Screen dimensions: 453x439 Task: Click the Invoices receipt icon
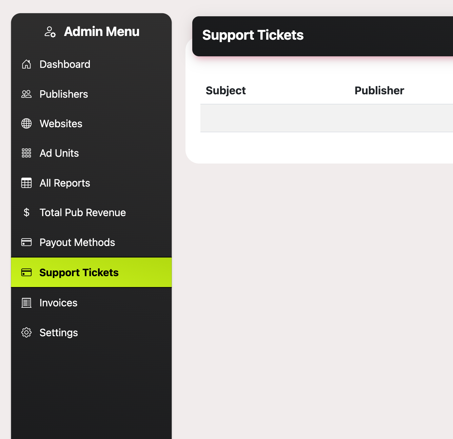click(26, 303)
